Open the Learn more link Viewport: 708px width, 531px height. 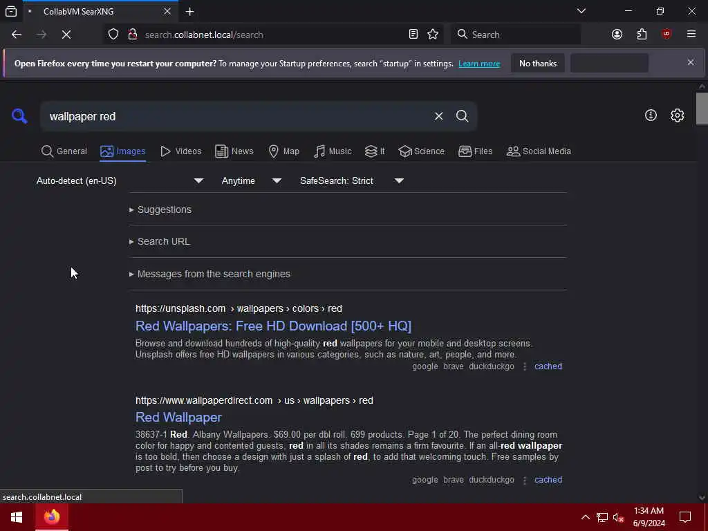point(479,64)
